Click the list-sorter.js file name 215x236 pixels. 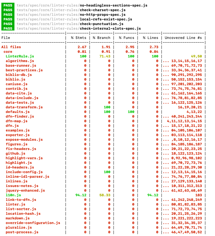(21, 209)
